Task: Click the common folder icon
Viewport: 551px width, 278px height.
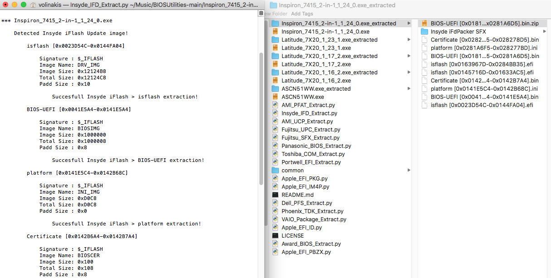Action: tap(275, 171)
